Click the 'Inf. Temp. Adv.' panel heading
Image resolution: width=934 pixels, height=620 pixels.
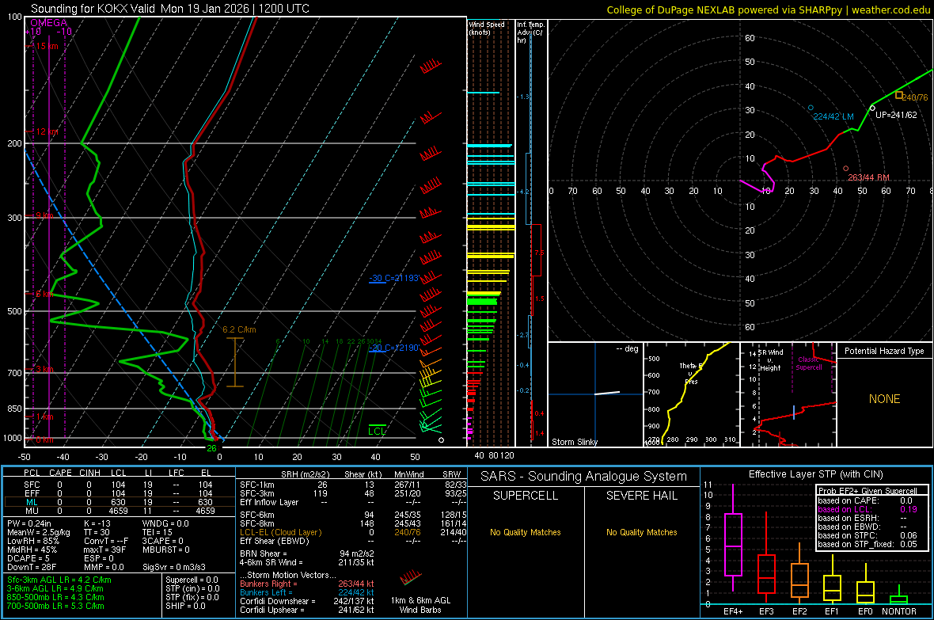(x=530, y=32)
